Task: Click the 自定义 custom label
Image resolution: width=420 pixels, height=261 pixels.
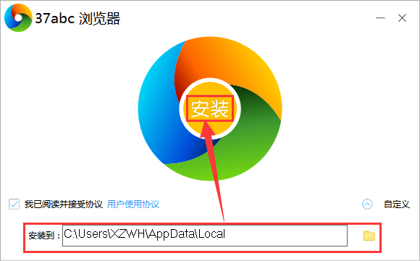Action: coord(397,204)
